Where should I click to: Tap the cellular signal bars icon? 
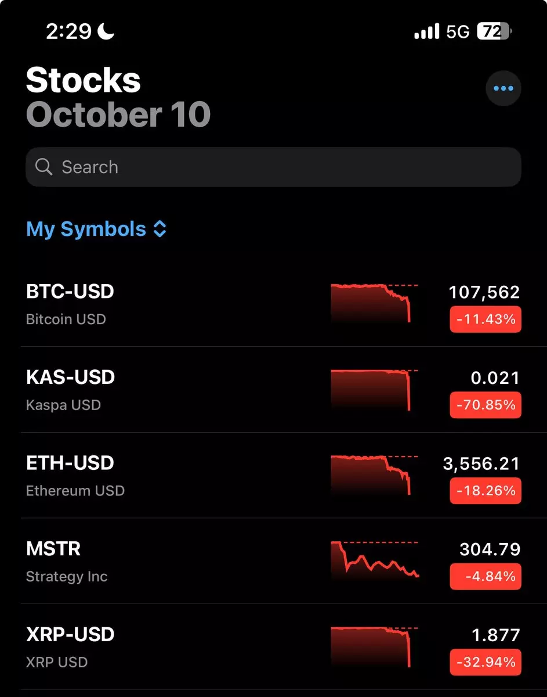[x=426, y=31]
